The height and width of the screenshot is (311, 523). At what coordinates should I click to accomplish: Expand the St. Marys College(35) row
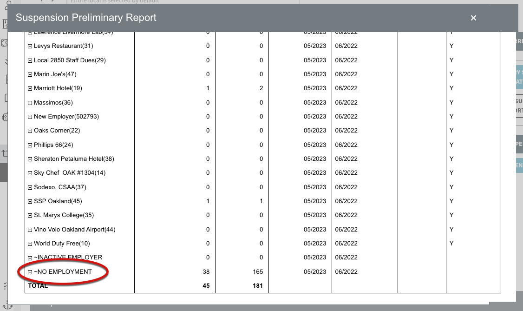tap(30, 216)
